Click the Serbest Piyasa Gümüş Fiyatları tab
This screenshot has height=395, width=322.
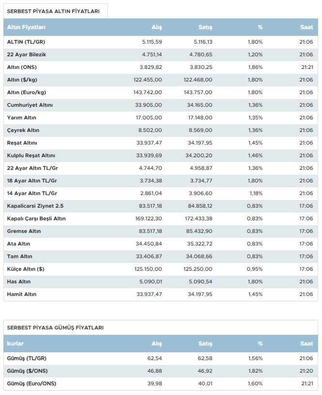pyautogui.click(x=55, y=328)
